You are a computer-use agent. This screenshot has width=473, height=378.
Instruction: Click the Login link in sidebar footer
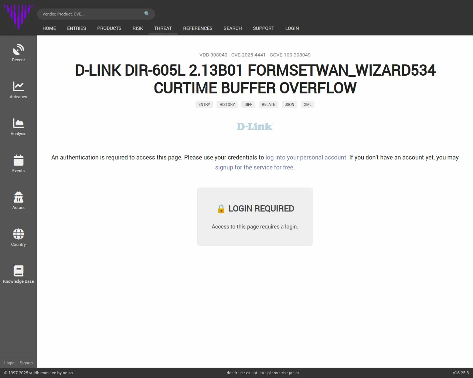coord(9,363)
